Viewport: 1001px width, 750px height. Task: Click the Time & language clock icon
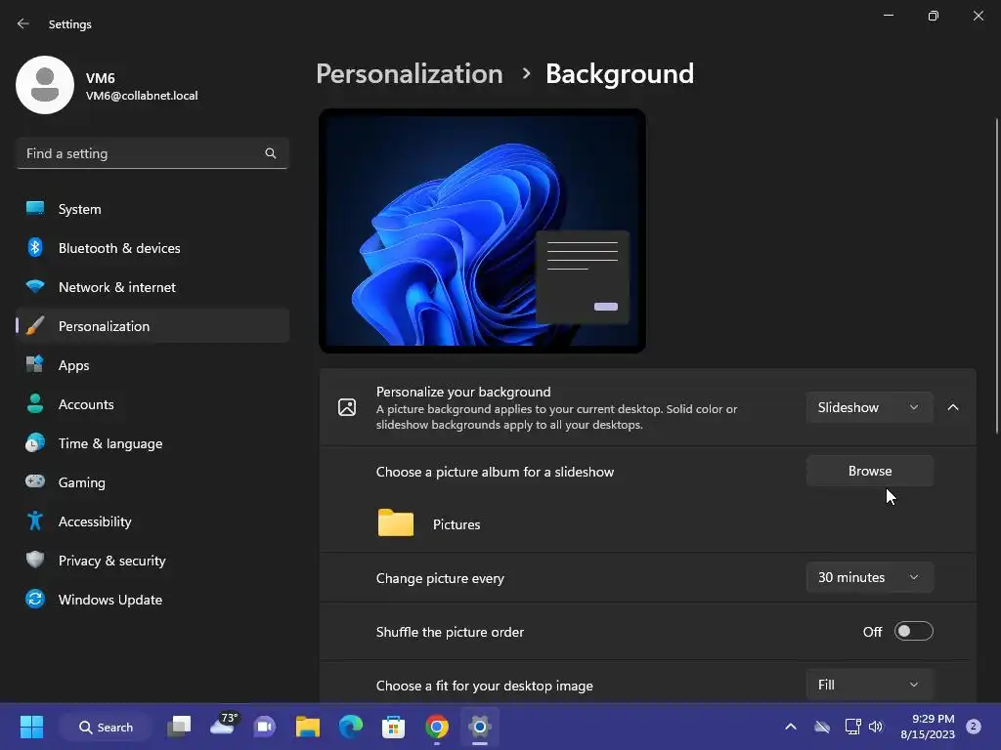point(35,442)
